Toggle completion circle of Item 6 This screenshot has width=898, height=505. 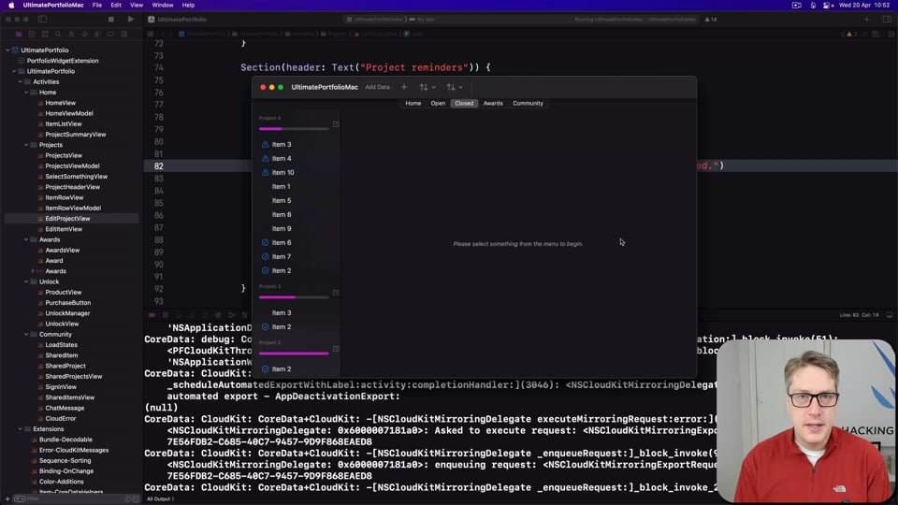point(265,243)
